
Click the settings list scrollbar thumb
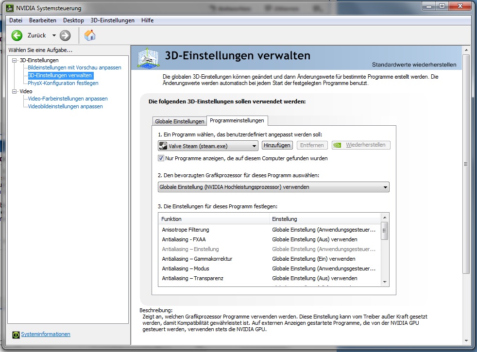pos(385,231)
